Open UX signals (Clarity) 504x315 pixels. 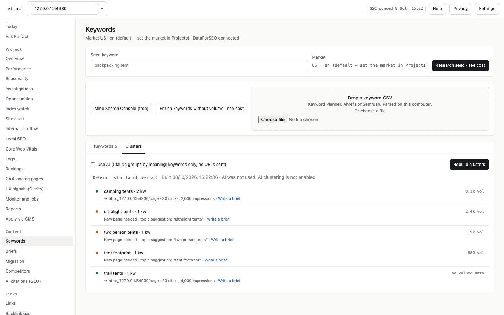coord(37,189)
